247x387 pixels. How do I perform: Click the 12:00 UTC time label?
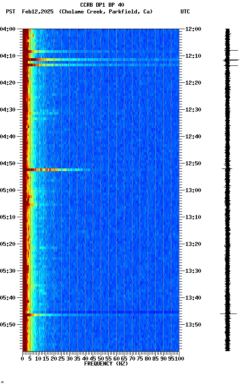[x=193, y=29]
